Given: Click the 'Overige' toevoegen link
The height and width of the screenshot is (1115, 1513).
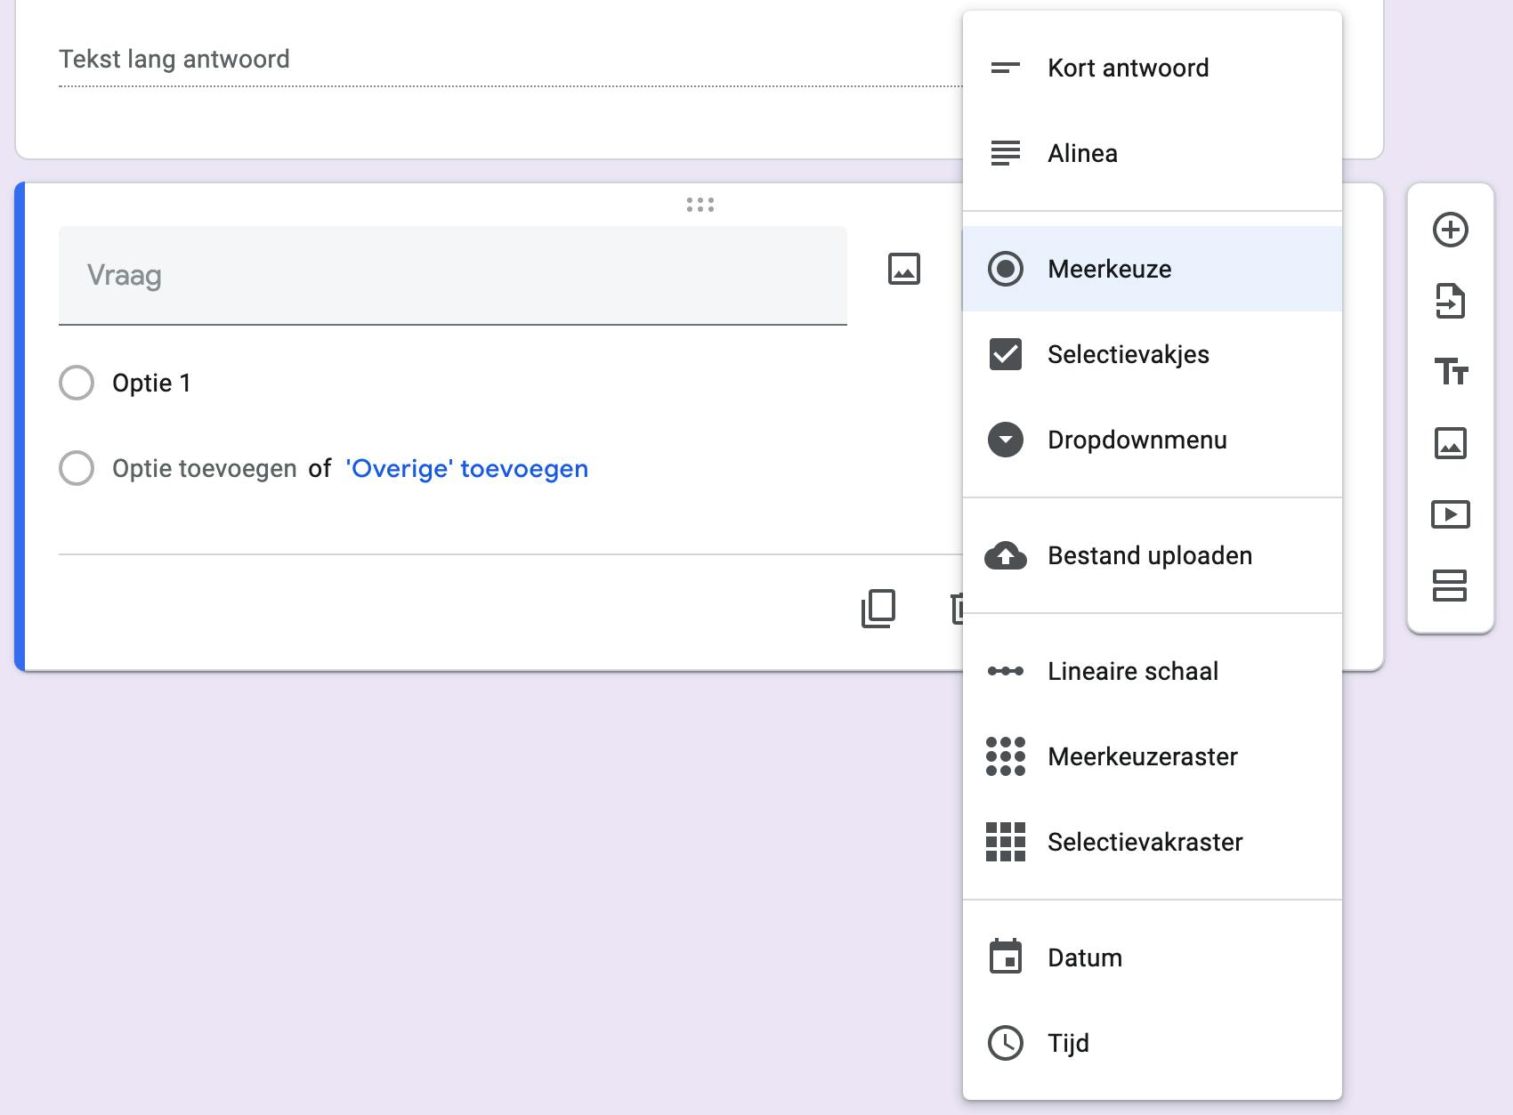Looking at the screenshot, I should [466, 469].
